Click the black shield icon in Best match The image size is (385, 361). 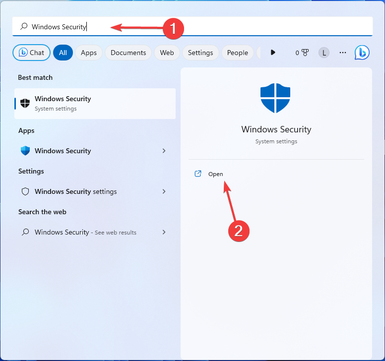click(x=25, y=103)
